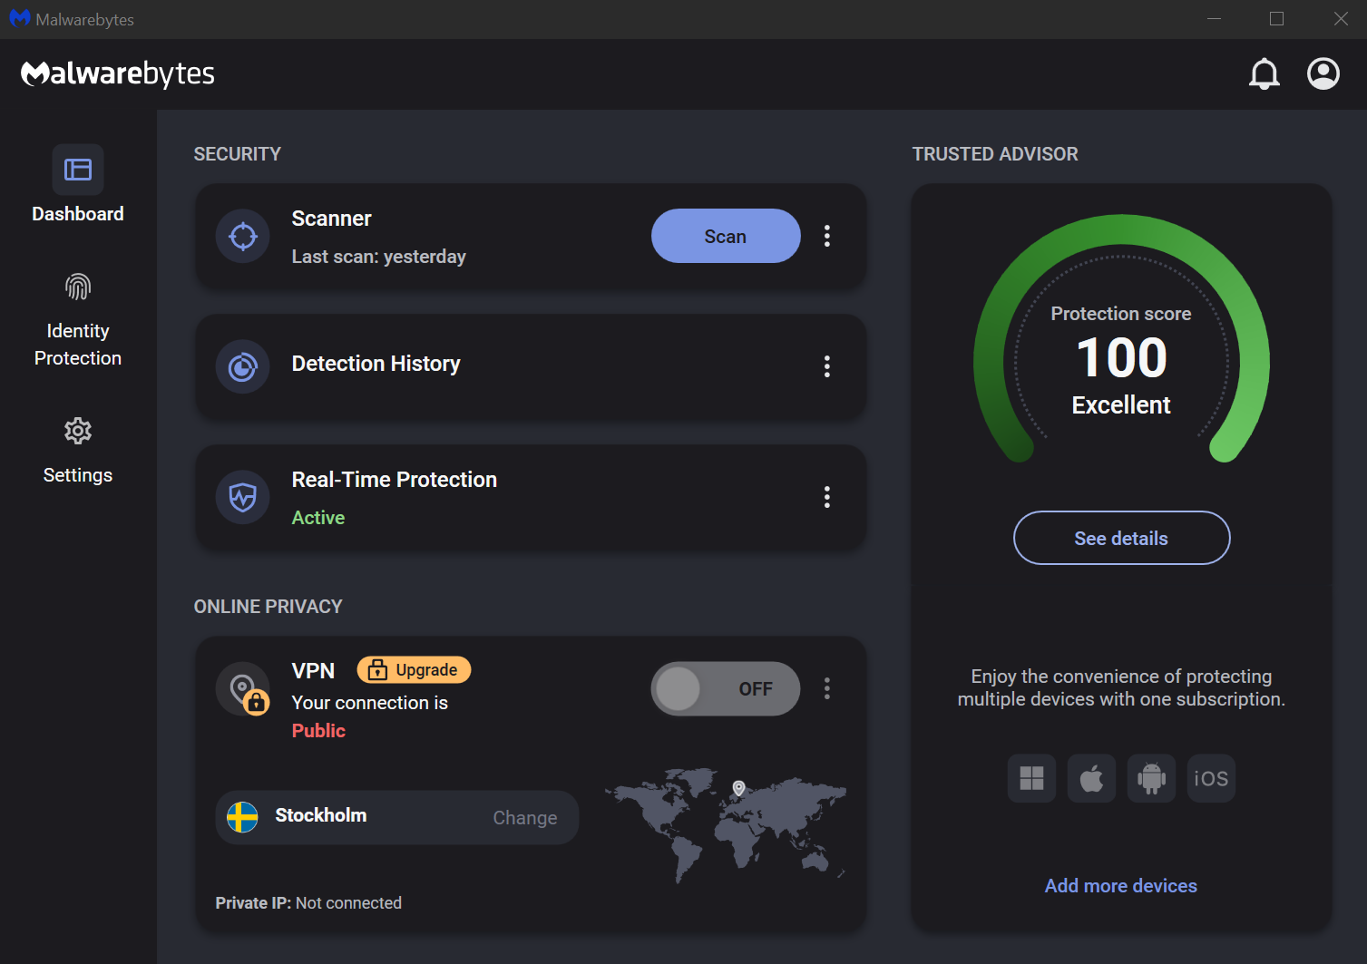Open the notifications bell
This screenshot has height=964, width=1367.
coord(1264,73)
